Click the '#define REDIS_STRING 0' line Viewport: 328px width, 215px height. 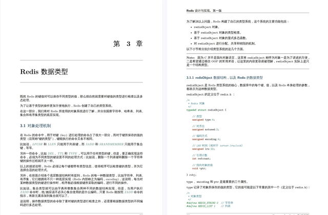pyautogui.click(x=210, y=203)
